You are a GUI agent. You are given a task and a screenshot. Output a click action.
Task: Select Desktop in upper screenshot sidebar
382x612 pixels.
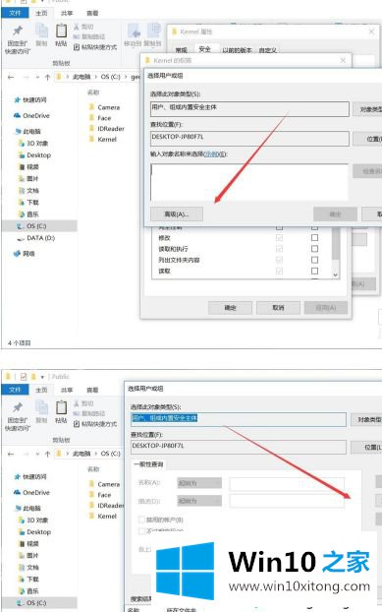click(35, 154)
